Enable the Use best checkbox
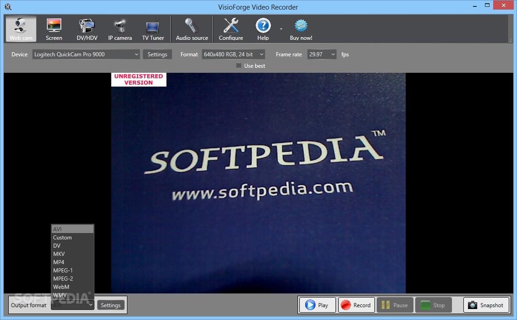This screenshot has height=320, width=517. pyautogui.click(x=239, y=65)
